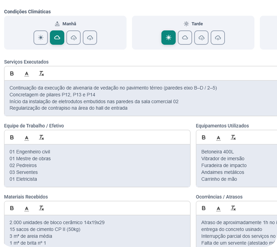Select cloudy weather for Tarde
Image resolution: width=277 pixels, height=247 pixels.
185,37
